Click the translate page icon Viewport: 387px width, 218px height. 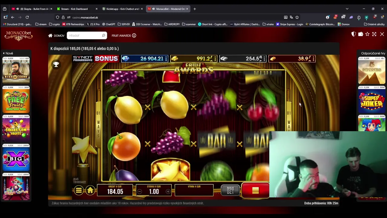click(x=291, y=17)
